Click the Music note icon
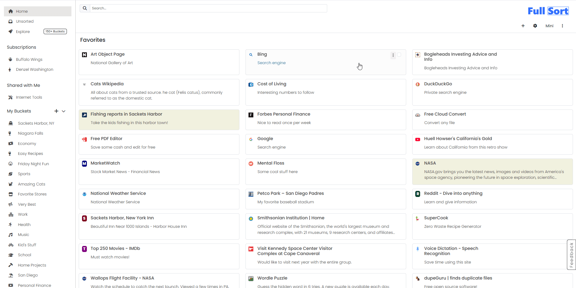 (11, 235)
